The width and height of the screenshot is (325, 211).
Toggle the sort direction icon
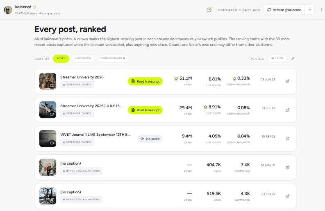pyautogui.click(x=293, y=59)
